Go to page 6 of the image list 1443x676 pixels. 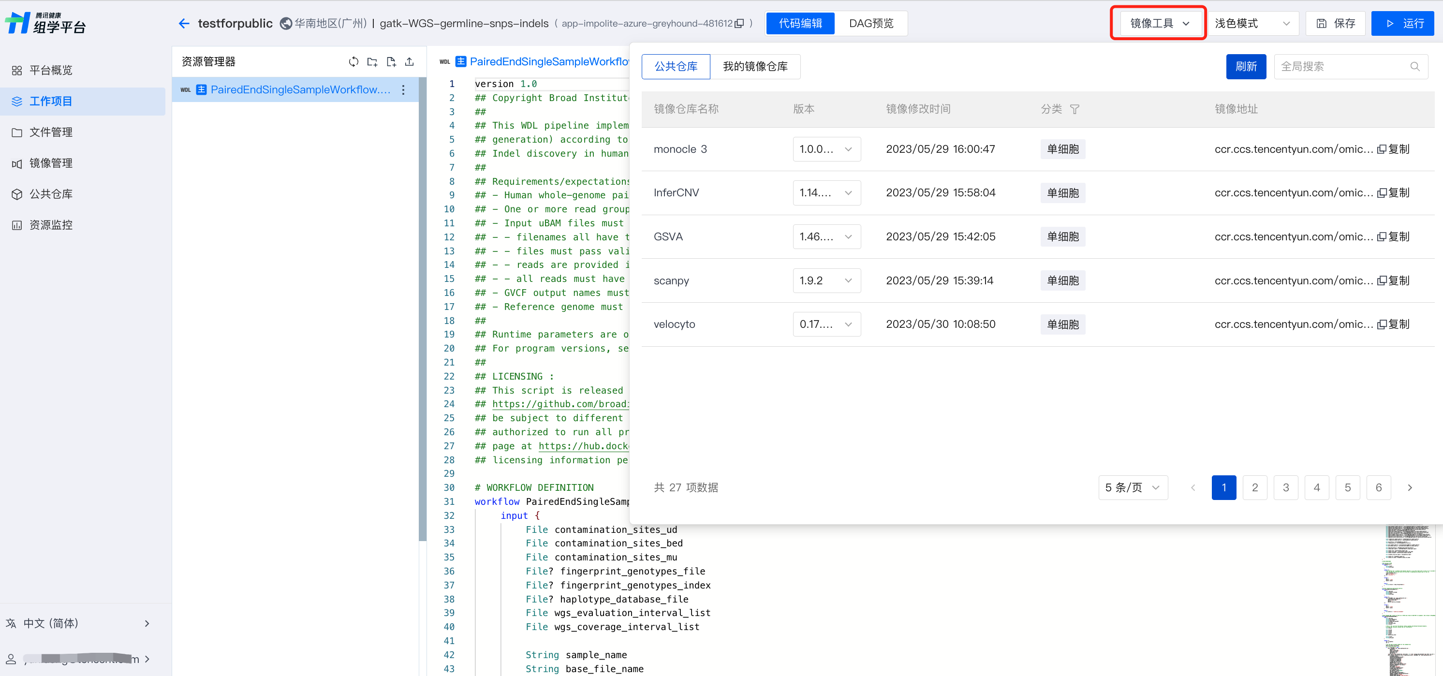point(1379,487)
